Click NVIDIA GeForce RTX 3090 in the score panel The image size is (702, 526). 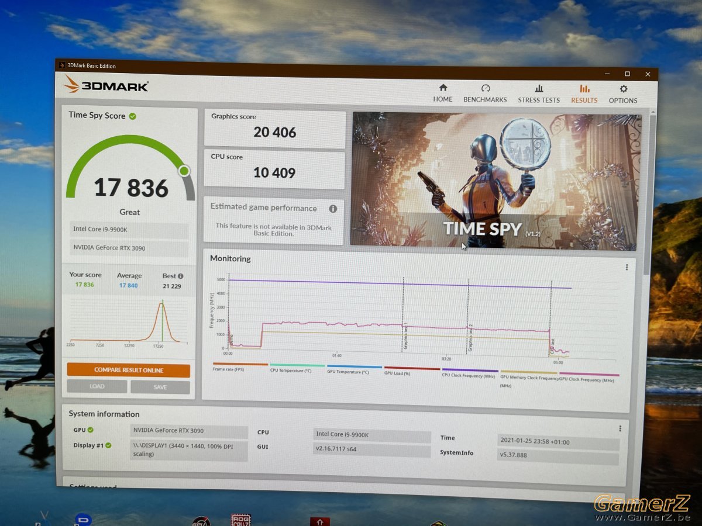129,248
